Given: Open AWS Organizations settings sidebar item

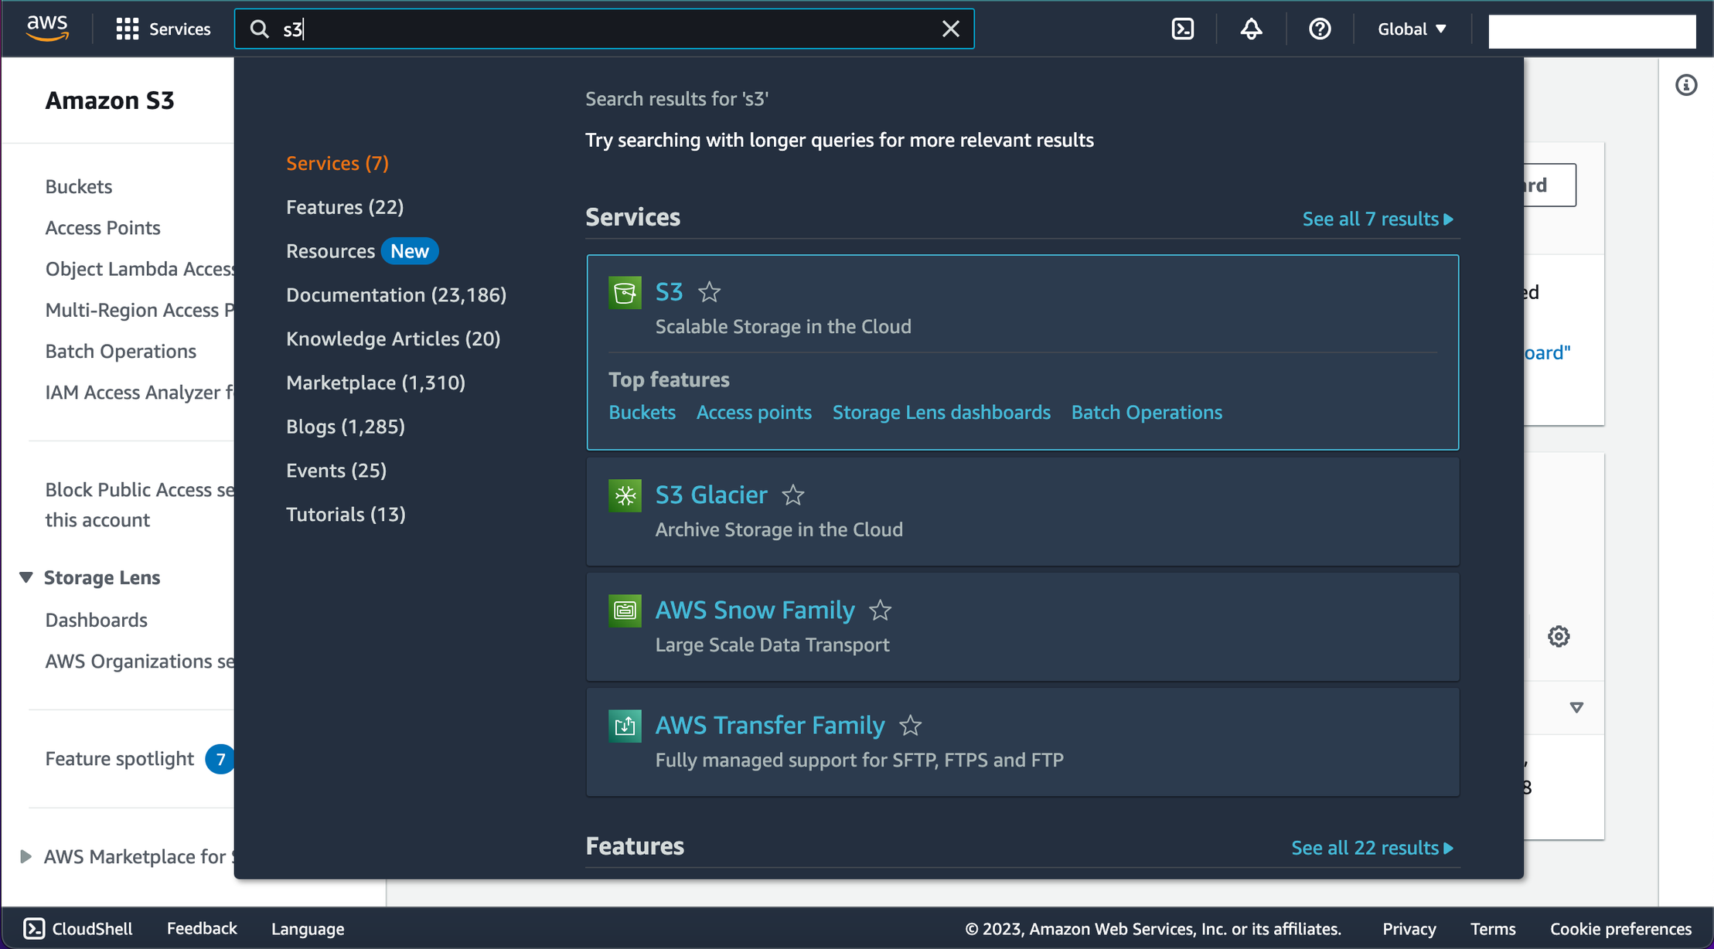Looking at the screenshot, I should [139, 662].
